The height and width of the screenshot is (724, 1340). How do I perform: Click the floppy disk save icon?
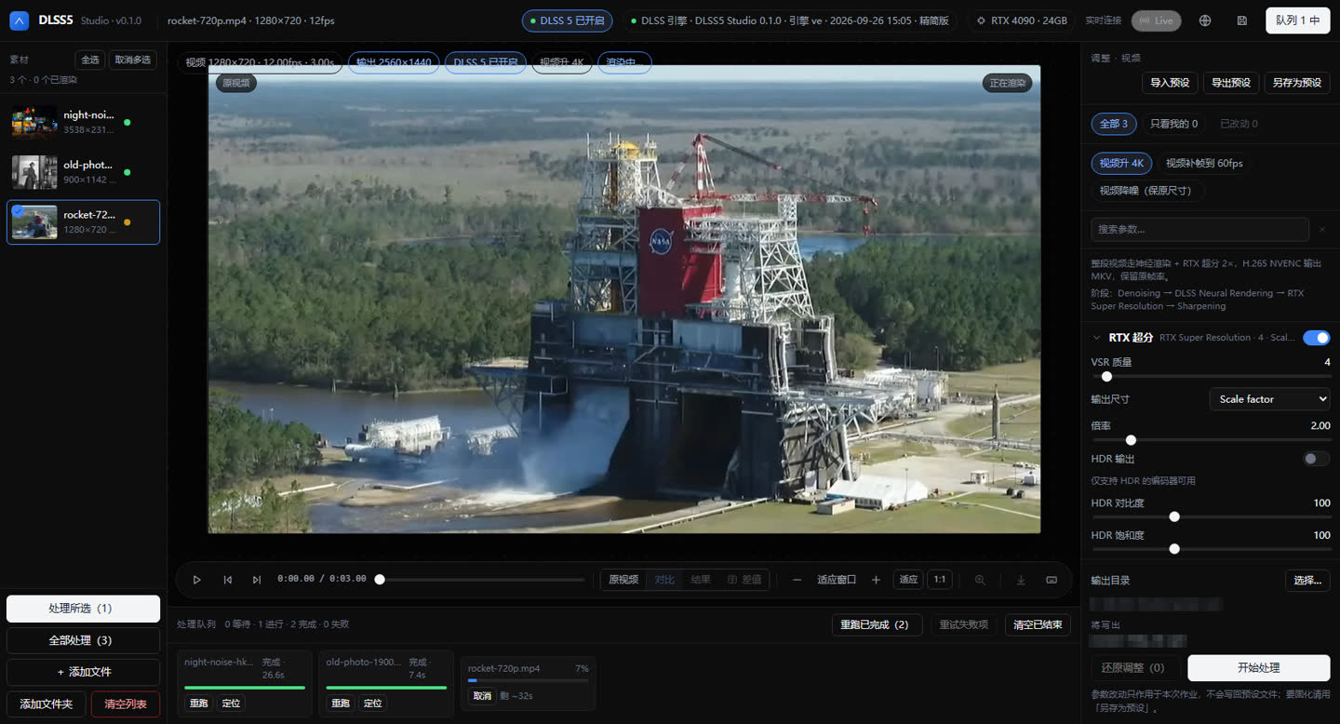[1242, 20]
